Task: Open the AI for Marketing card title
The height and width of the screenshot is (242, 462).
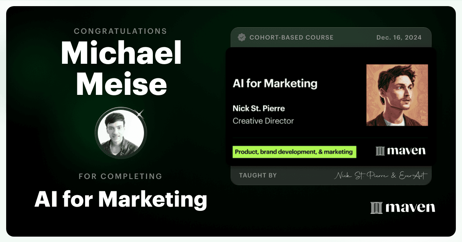Action: [x=275, y=83]
